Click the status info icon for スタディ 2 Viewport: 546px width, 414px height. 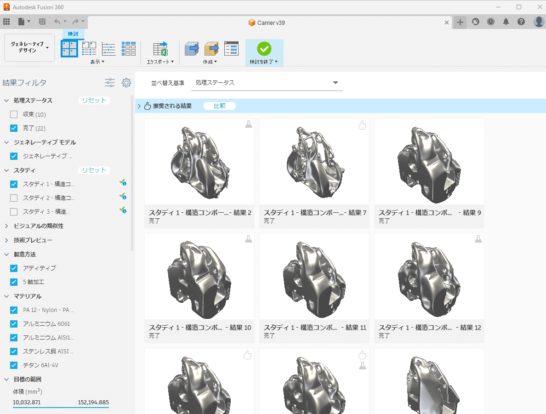pos(123,196)
